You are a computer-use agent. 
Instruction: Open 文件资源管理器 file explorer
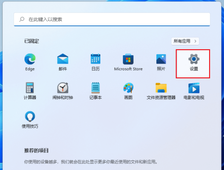click(x=161, y=91)
